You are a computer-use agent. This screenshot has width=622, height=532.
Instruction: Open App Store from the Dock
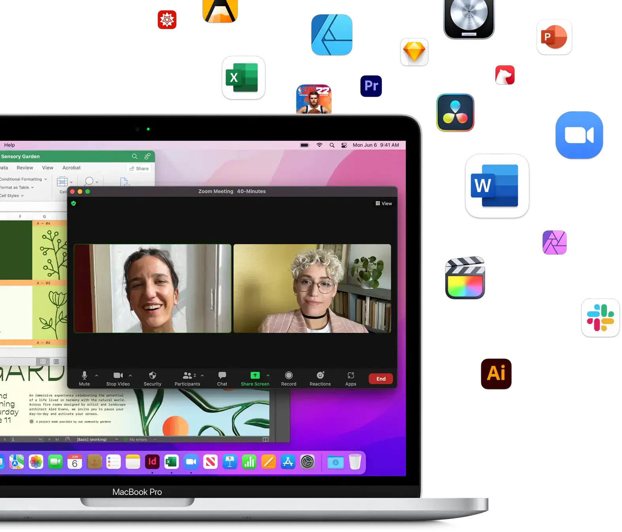click(288, 462)
